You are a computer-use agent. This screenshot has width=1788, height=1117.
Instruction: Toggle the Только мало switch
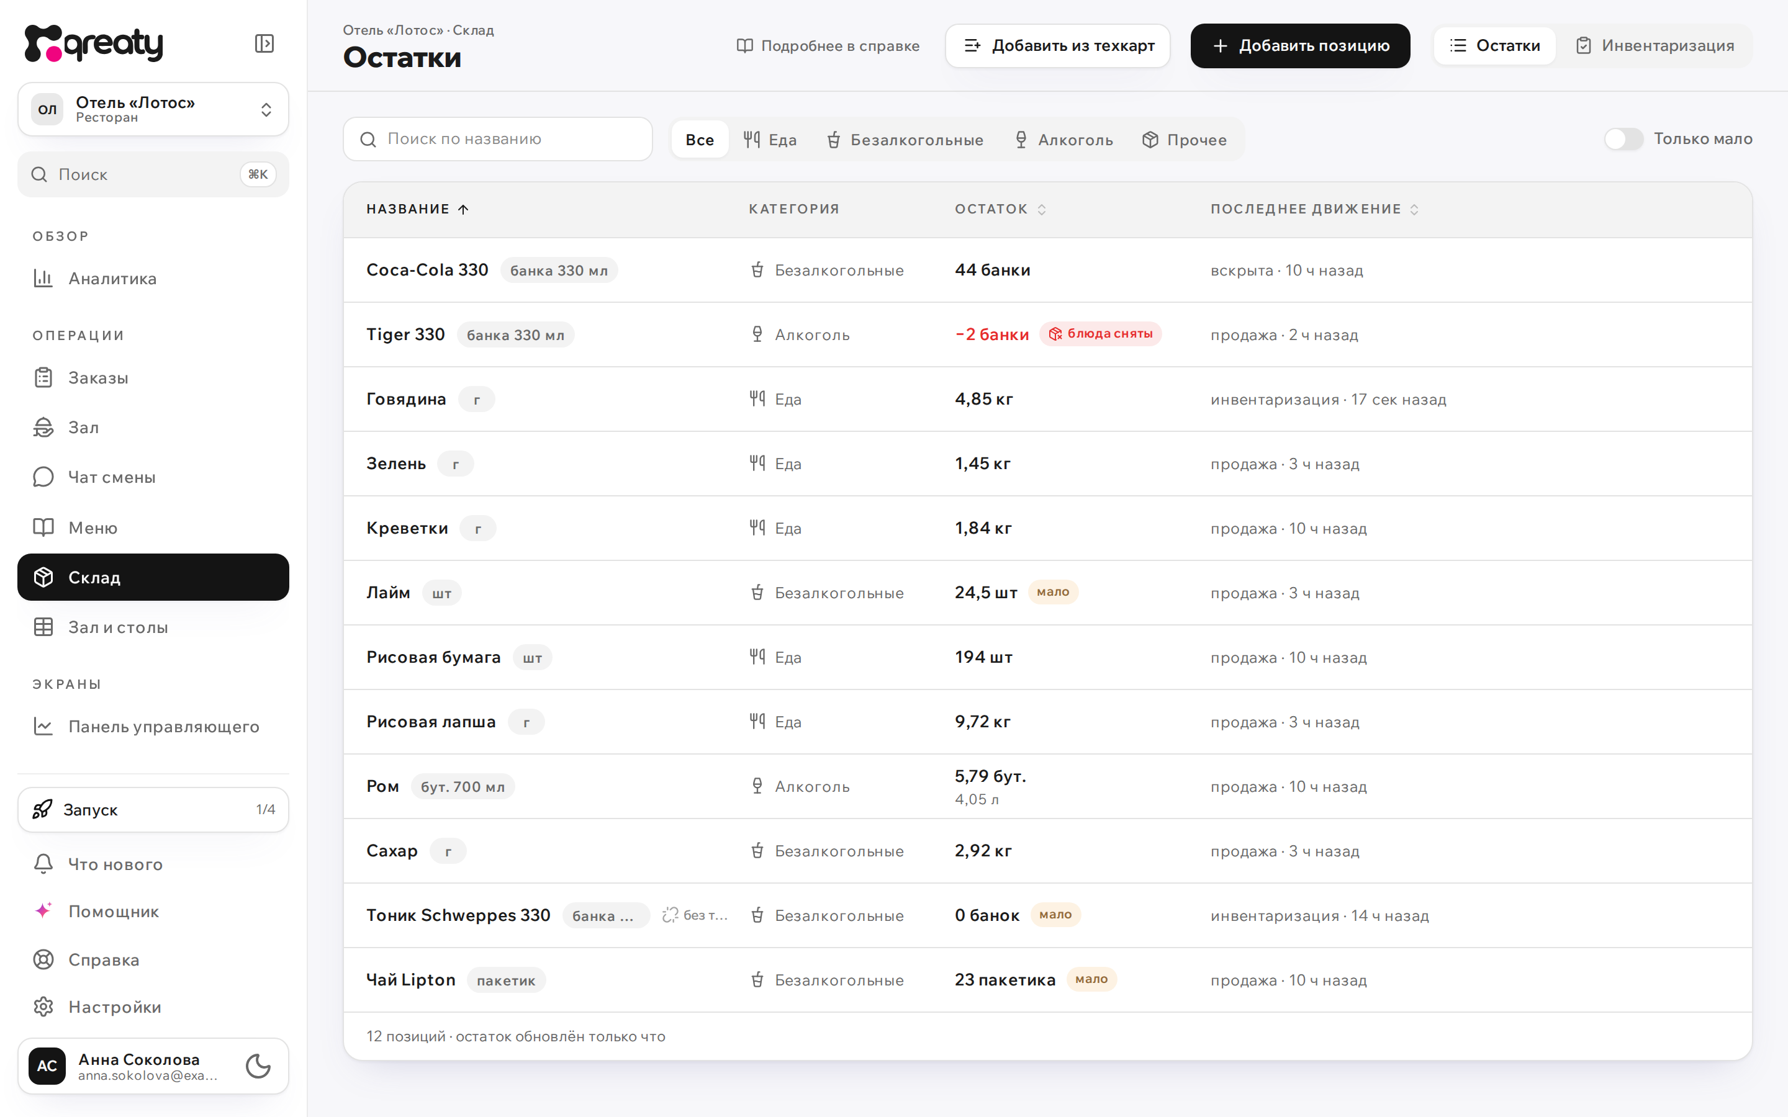[x=1623, y=139]
